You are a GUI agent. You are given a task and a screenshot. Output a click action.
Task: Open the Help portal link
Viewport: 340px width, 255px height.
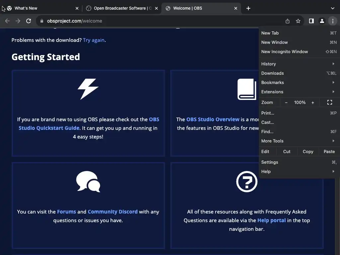272,220
